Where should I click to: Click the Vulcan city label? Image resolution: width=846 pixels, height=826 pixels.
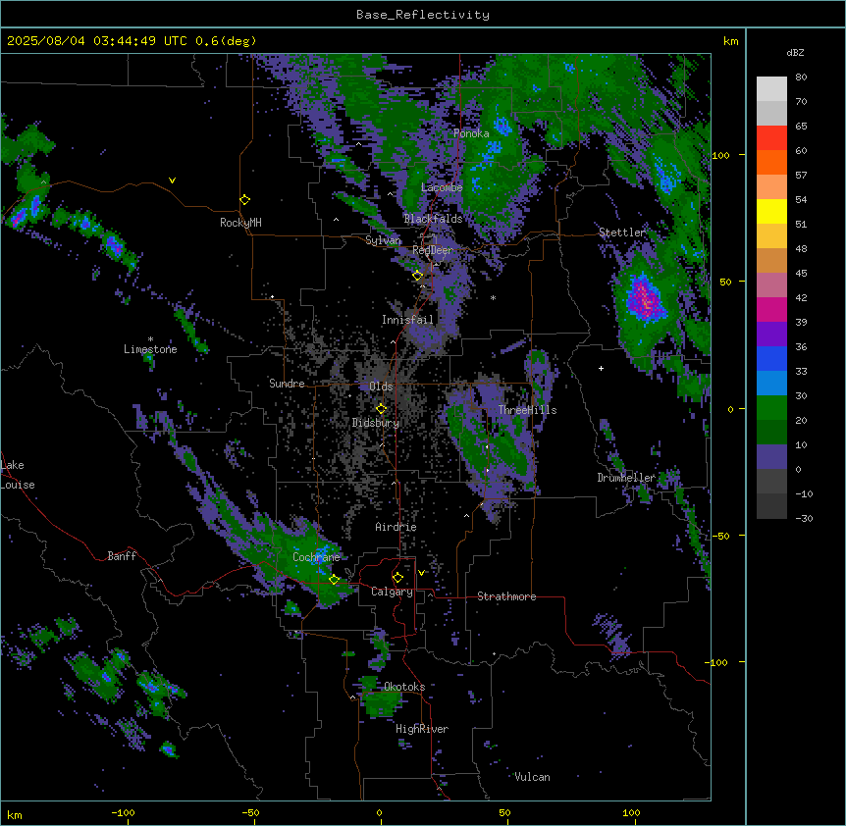[x=532, y=777]
